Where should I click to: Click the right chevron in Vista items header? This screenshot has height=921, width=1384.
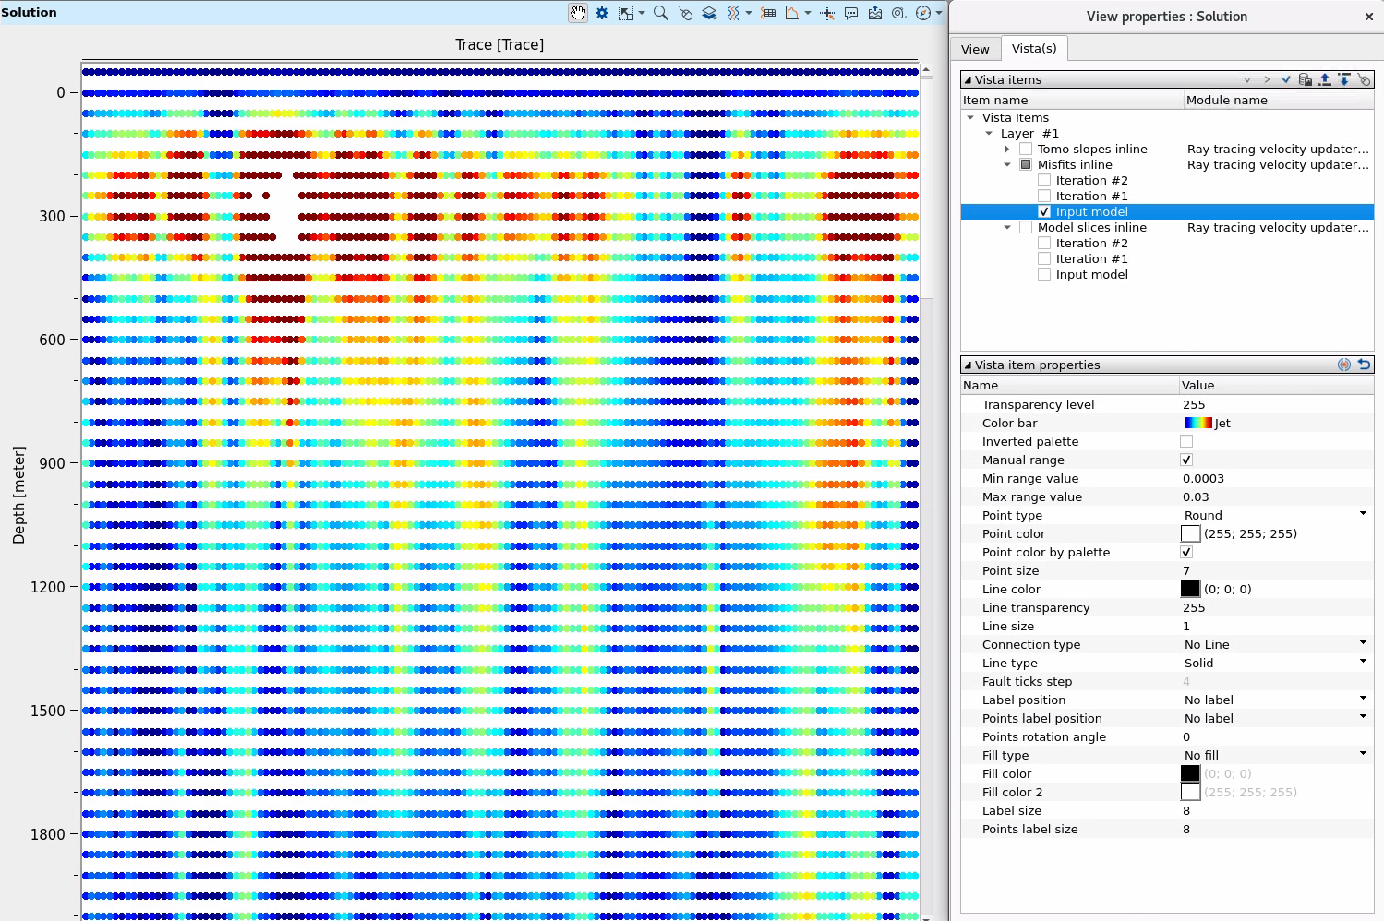[1267, 79]
